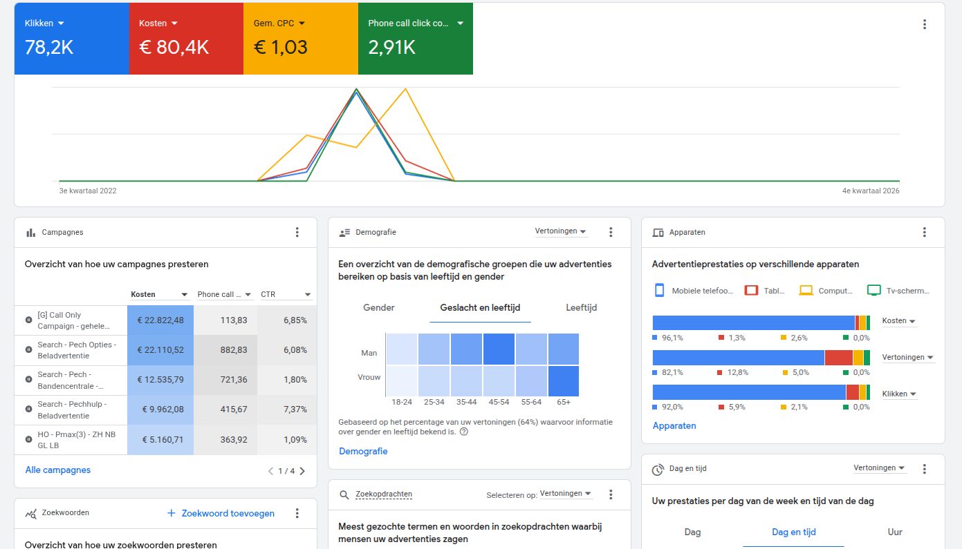Open the Dag en tijd card three-dot menu
The height and width of the screenshot is (549, 962).
[925, 469]
